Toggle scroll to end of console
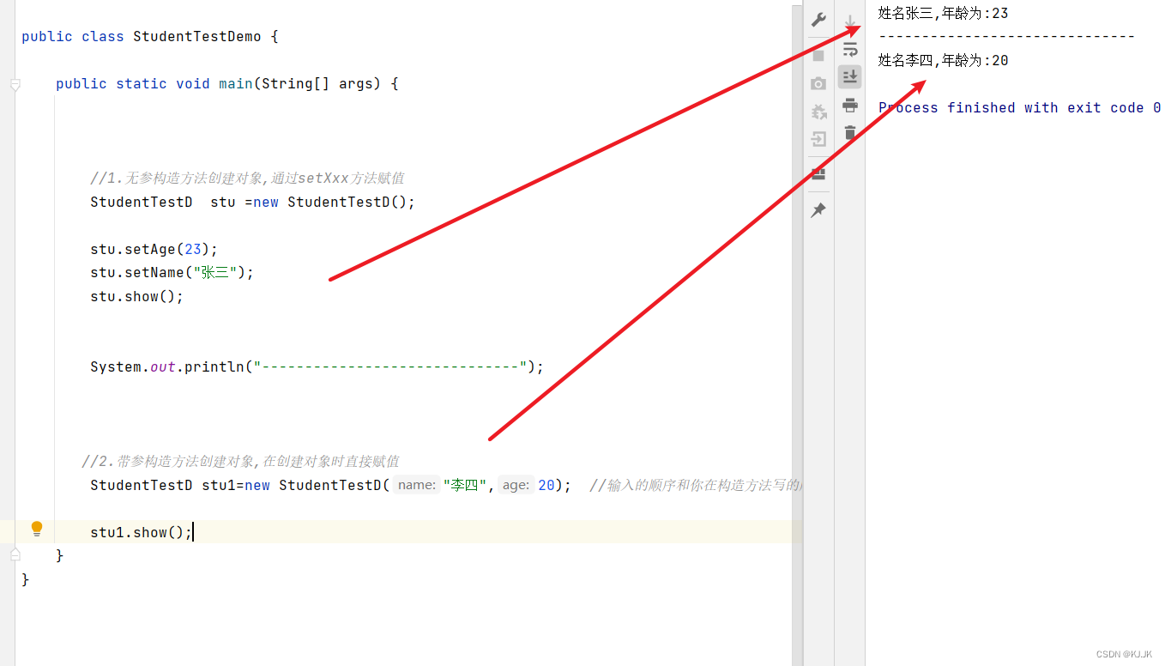 tap(850, 77)
